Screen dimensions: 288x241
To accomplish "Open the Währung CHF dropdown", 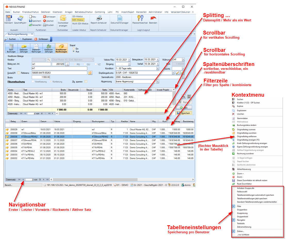I will pos(183,60).
